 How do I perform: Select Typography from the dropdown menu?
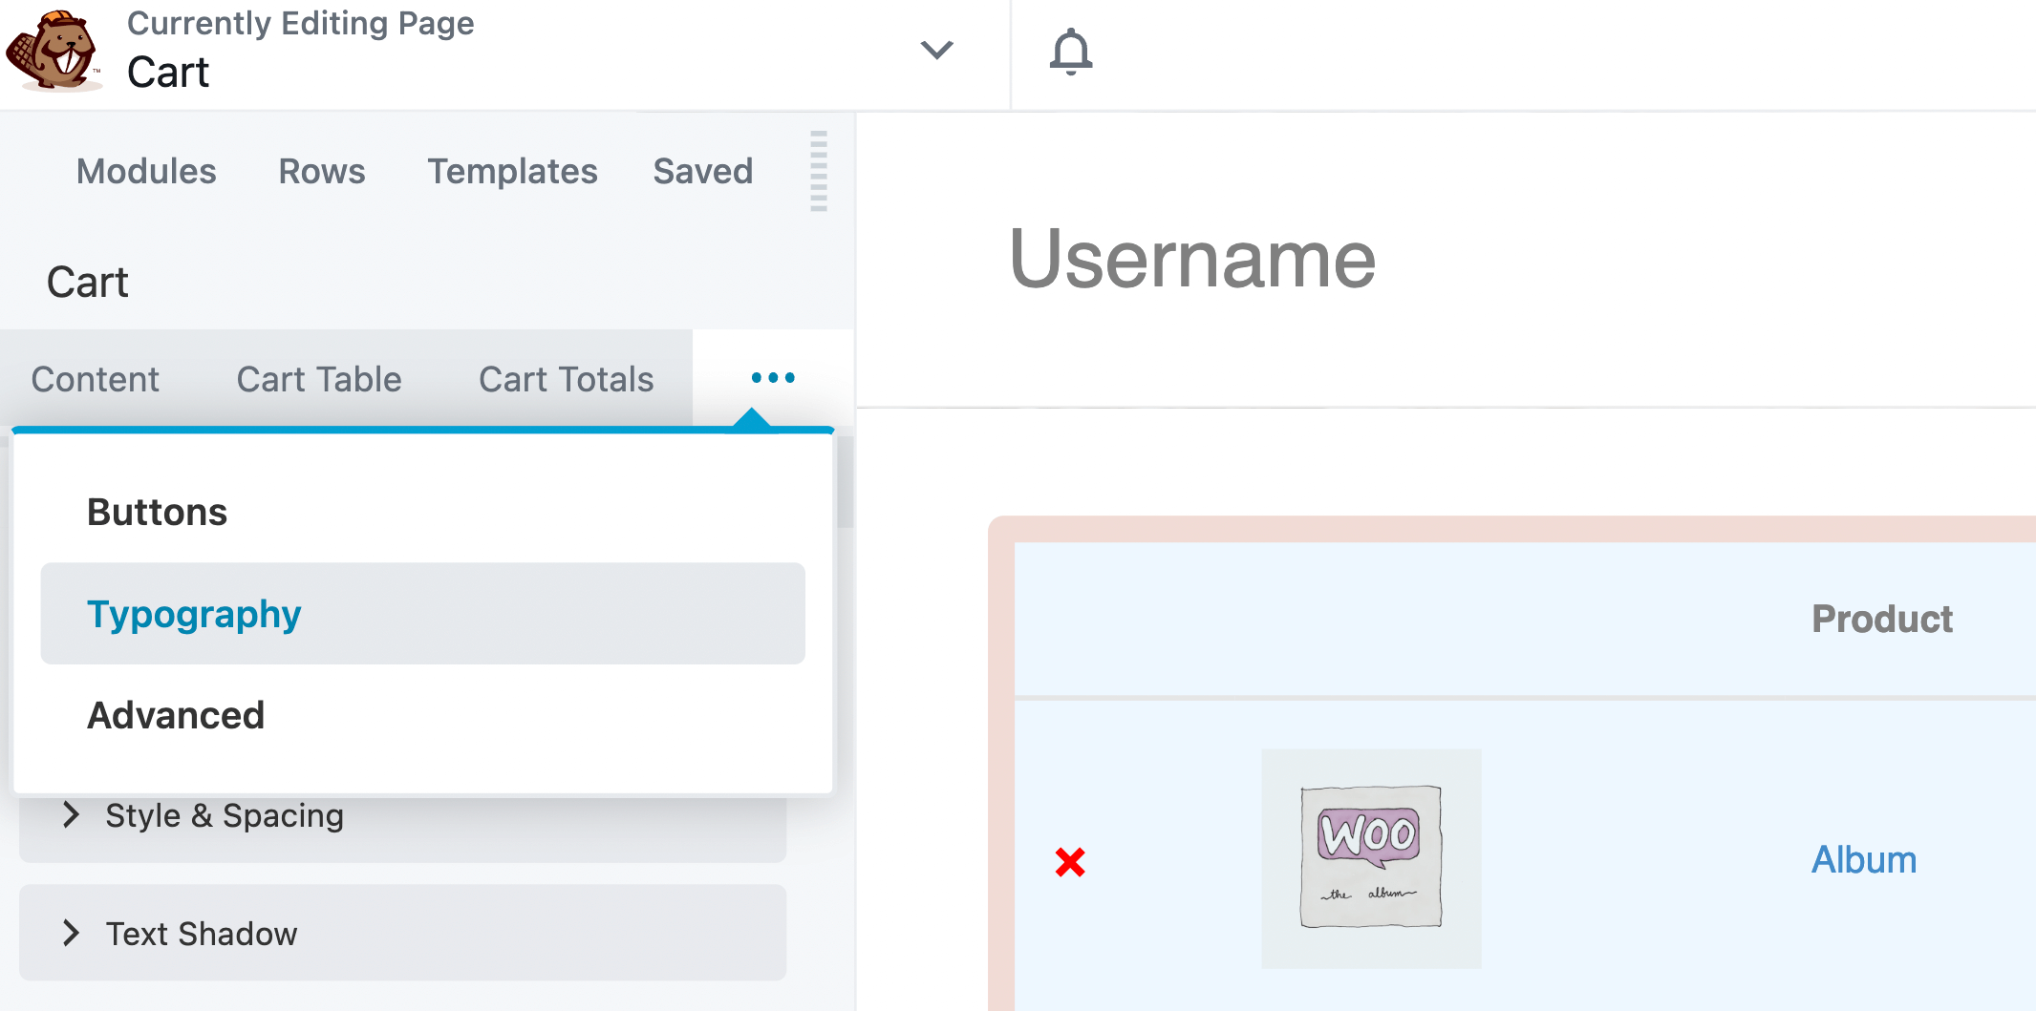point(194,614)
